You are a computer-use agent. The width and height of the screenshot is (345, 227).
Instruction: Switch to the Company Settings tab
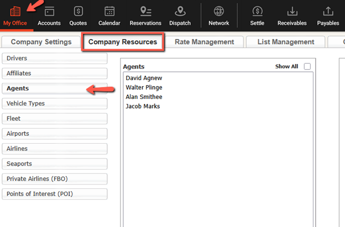41,42
